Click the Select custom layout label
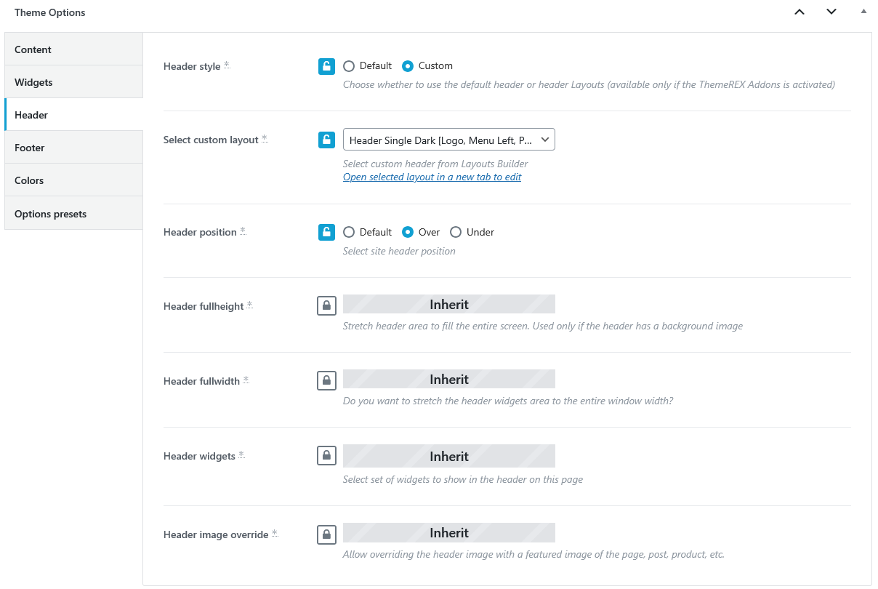878x589 pixels. click(x=211, y=140)
